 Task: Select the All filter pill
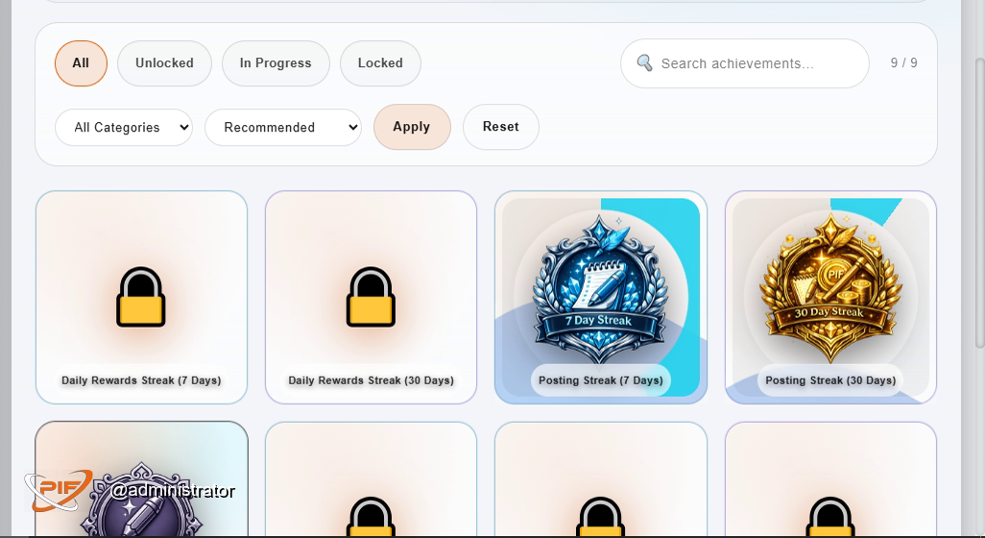point(81,63)
